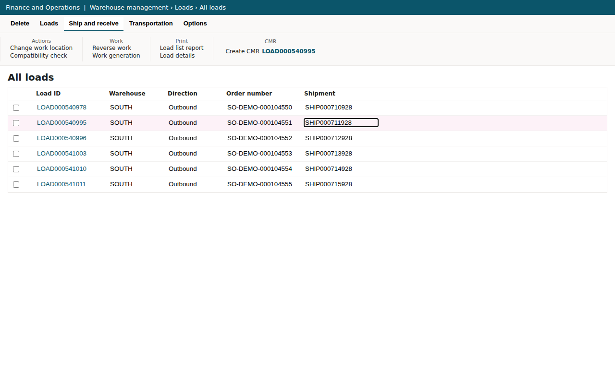Click Change work location action
Image resolution: width=615 pixels, height=384 pixels.
point(41,48)
